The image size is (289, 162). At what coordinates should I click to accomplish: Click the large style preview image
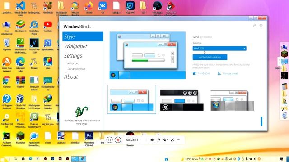point(148,55)
